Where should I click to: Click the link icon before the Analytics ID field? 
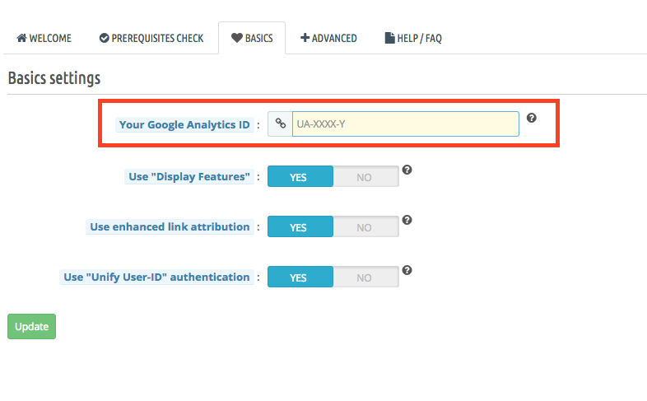tap(280, 124)
